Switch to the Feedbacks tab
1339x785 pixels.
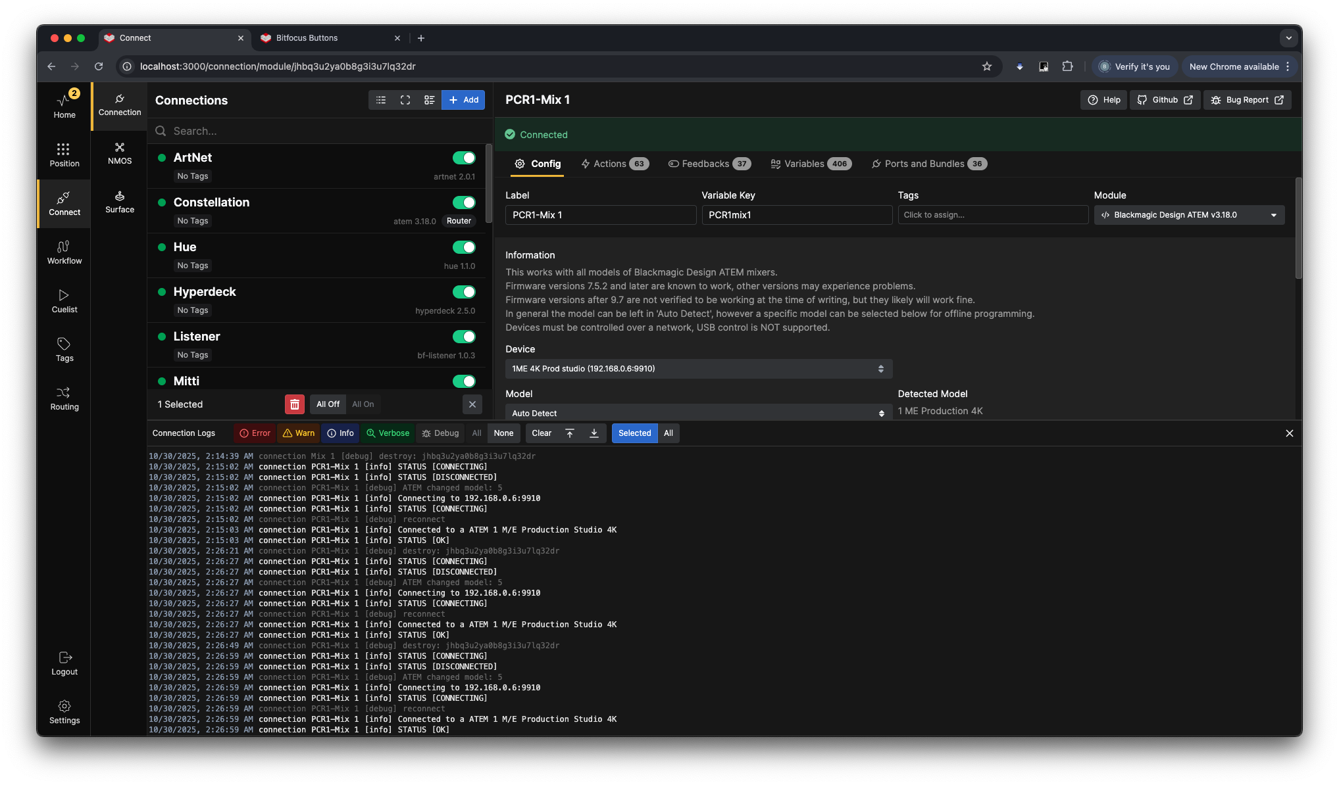coord(709,164)
